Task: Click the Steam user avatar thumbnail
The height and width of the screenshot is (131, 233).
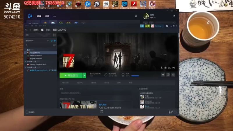Action: point(152,26)
